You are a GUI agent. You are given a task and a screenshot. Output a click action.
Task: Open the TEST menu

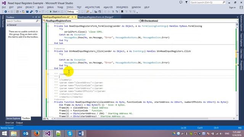(79, 7)
